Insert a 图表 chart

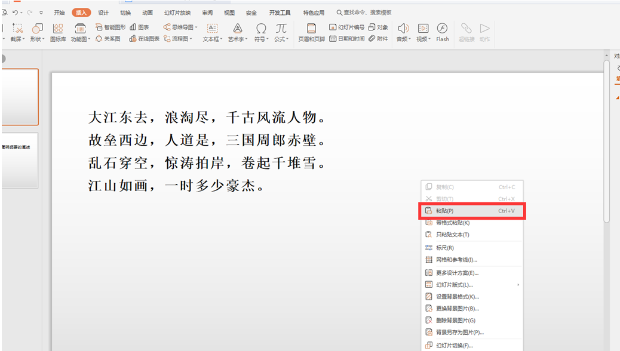[140, 27]
